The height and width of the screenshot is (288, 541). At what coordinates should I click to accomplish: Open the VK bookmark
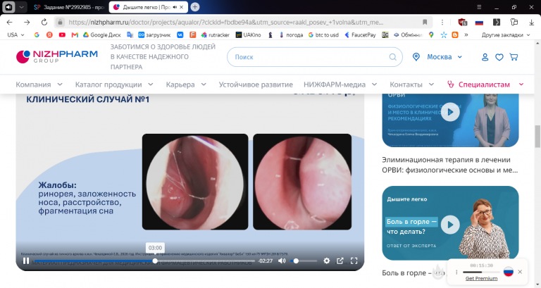point(180,35)
